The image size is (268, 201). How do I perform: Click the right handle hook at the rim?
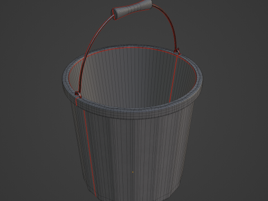coord(178,51)
